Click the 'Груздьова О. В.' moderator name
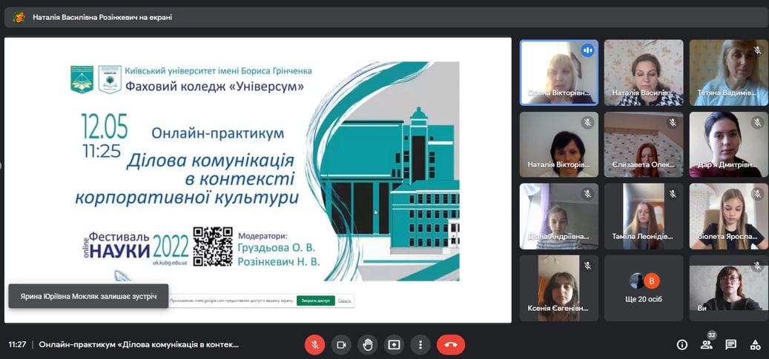The height and width of the screenshot is (359, 769). pyautogui.click(x=276, y=248)
